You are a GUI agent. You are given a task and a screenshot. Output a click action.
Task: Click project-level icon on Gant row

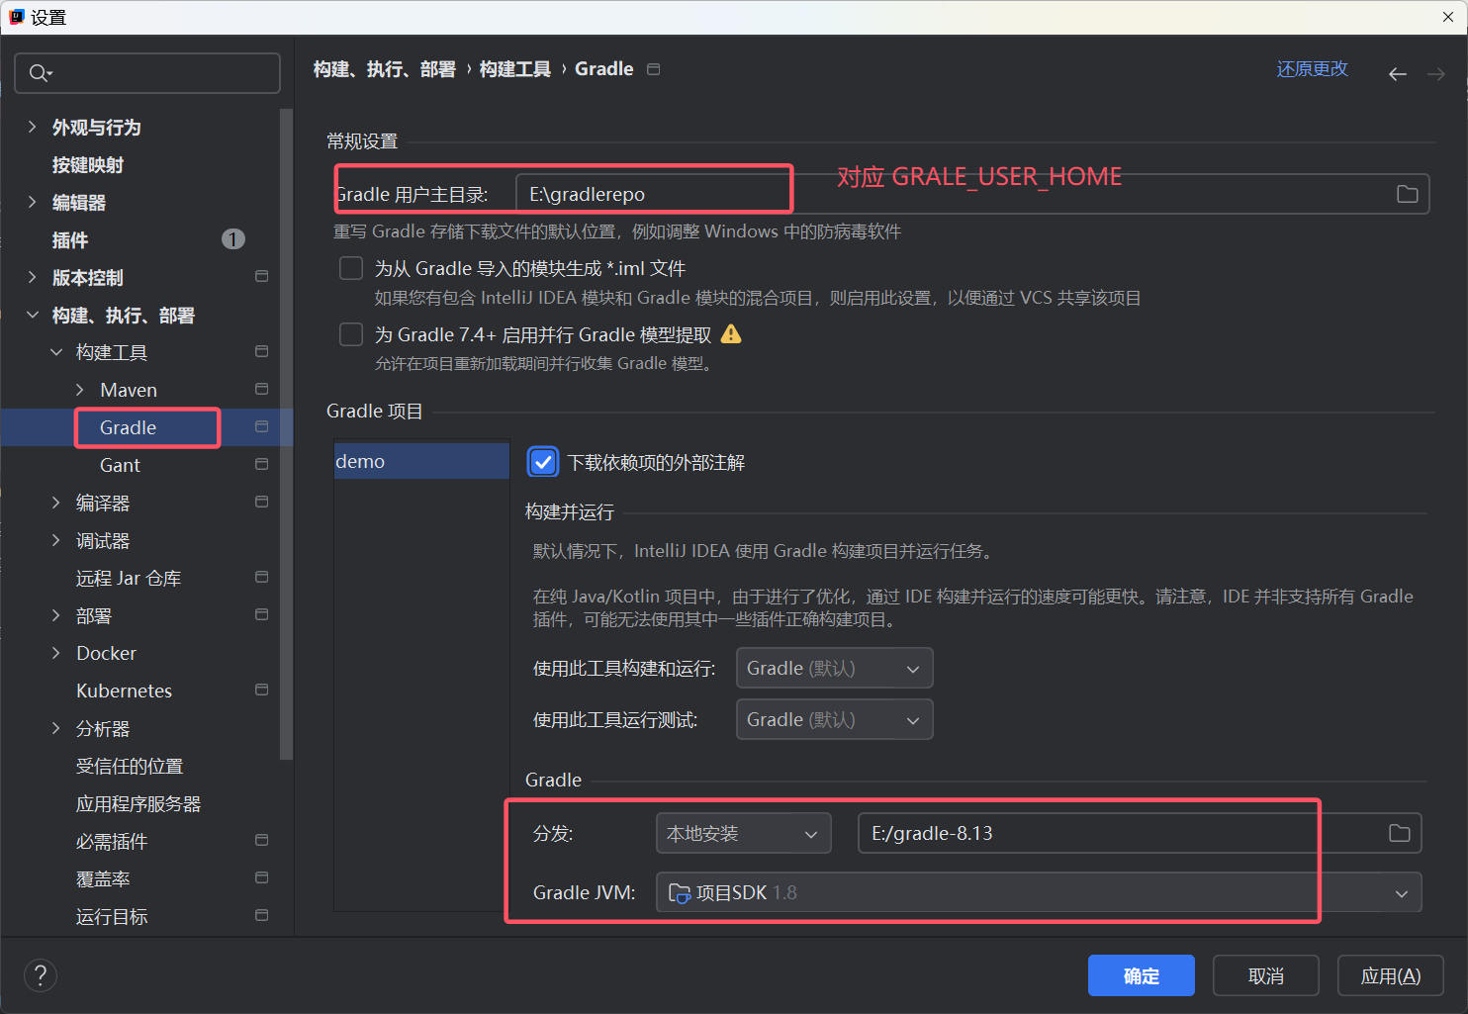261,464
